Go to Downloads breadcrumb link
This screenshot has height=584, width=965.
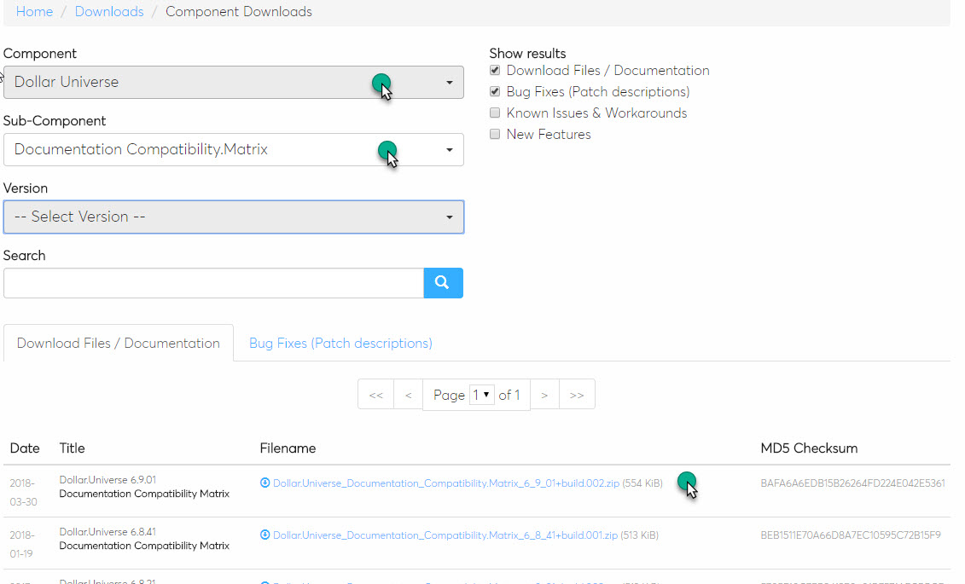click(x=109, y=12)
